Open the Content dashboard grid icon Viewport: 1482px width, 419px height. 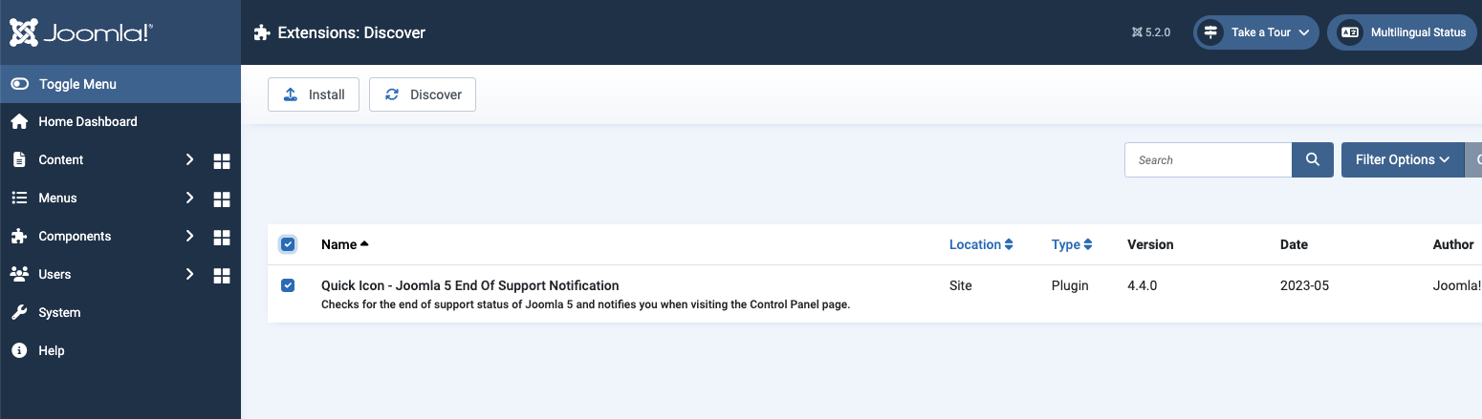coord(222,160)
